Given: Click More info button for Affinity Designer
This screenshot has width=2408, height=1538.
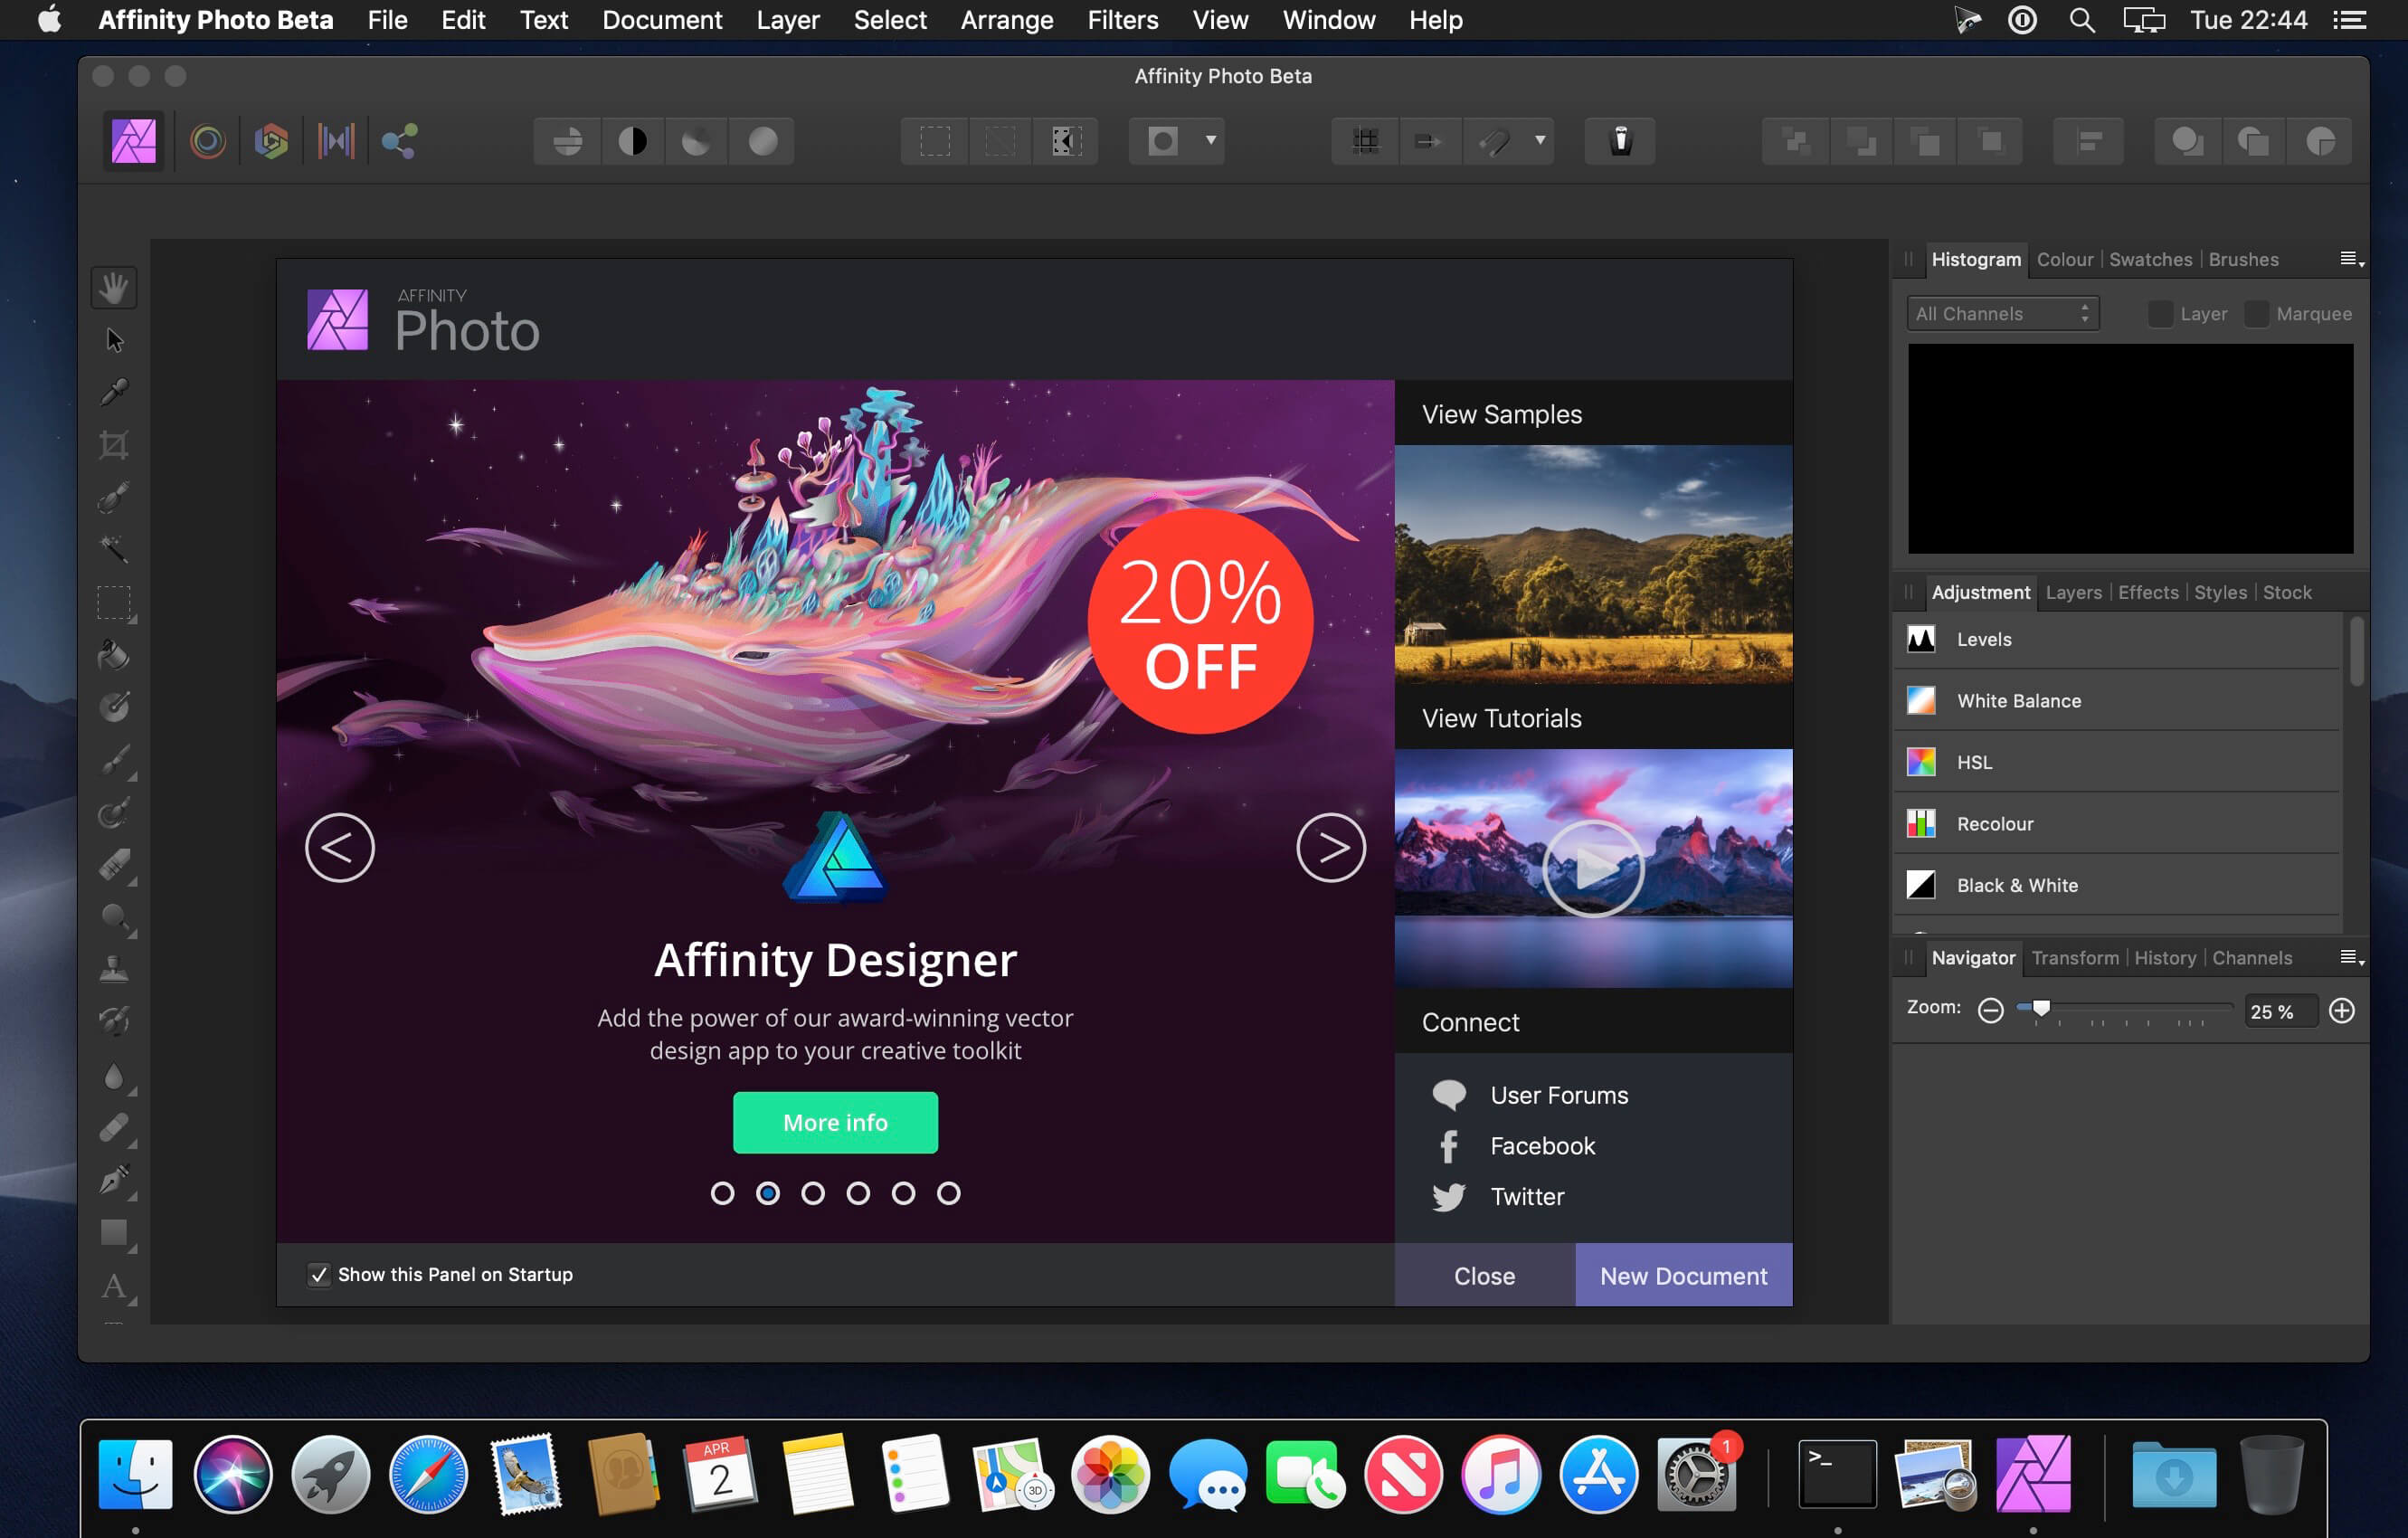Looking at the screenshot, I should (x=834, y=1120).
